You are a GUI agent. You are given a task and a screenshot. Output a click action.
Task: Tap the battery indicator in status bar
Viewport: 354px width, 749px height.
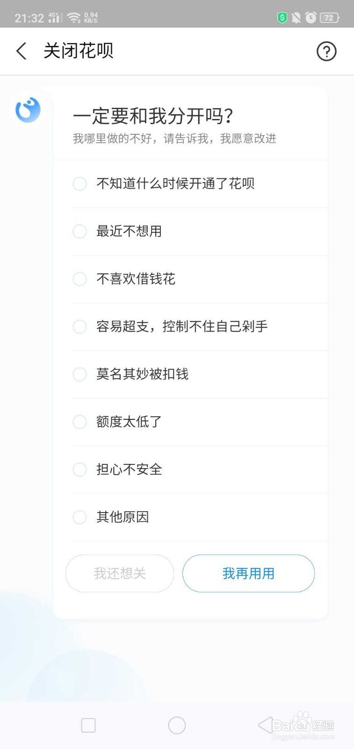[330, 18]
